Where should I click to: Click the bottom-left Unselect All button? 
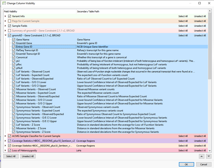click(28, 157)
